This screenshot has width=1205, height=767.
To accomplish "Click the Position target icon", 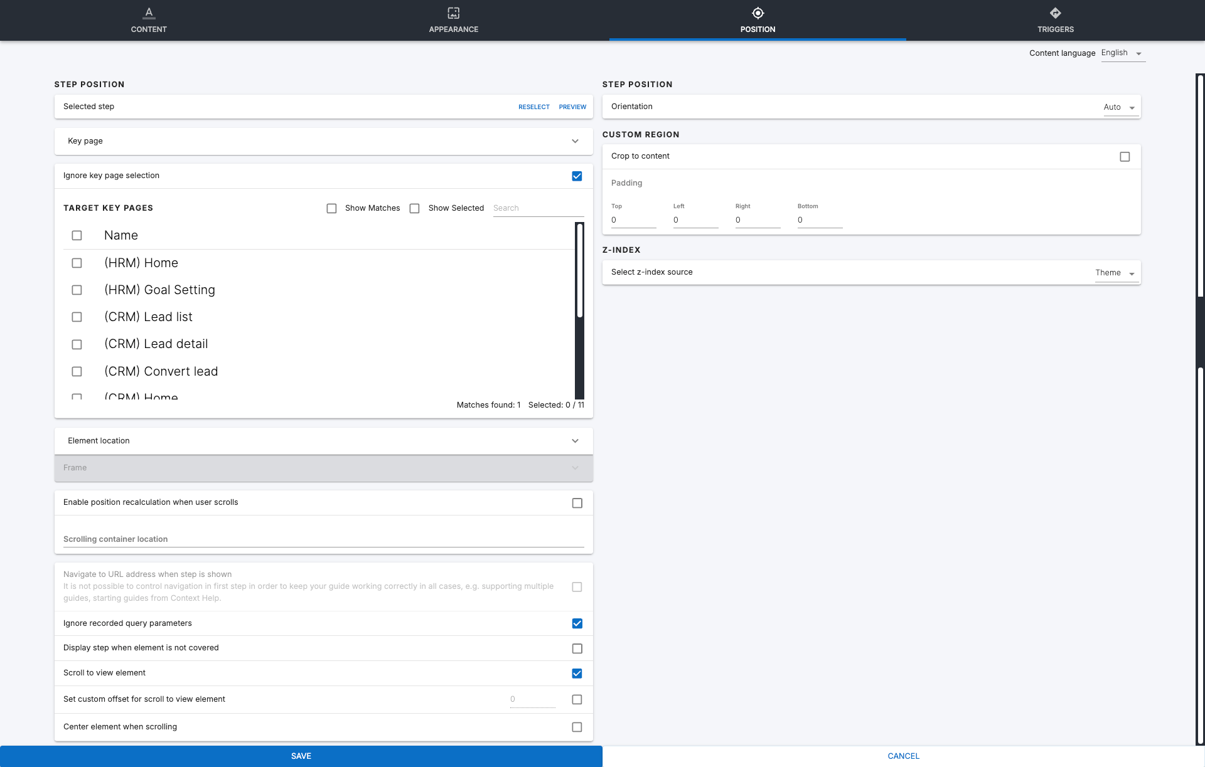I will pyautogui.click(x=758, y=13).
